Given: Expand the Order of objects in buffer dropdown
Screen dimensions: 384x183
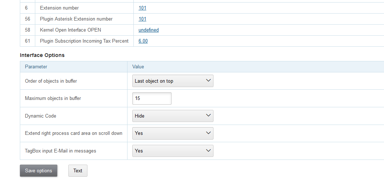Looking at the screenshot, I should pyautogui.click(x=173, y=81).
